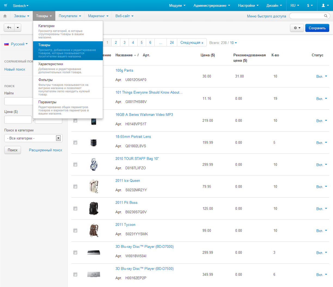Screen dimensions: 333x287
Task: Open the Покупатели menu
Action: pyautogui.click(x=70, y=16)
